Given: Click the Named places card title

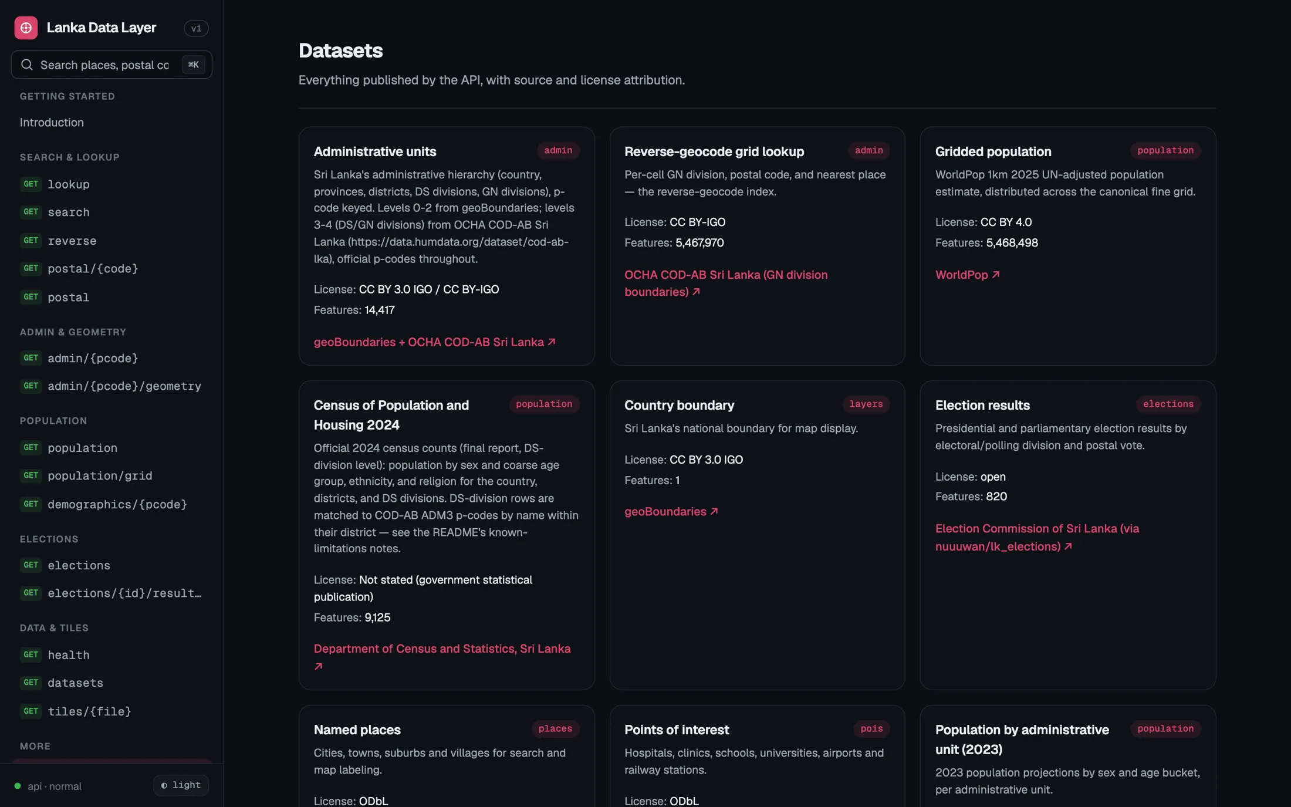Looking at the screenshot, I should 357,730.
